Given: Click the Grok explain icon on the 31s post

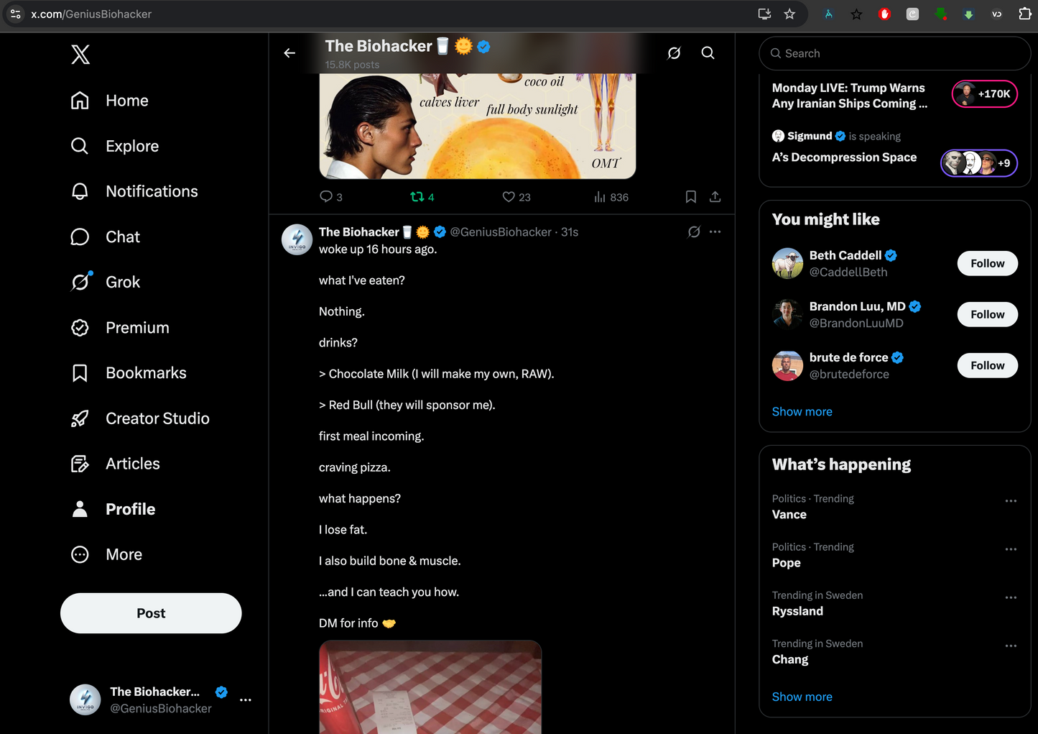Looking at the screenshot, I should [x=694, y=231].
